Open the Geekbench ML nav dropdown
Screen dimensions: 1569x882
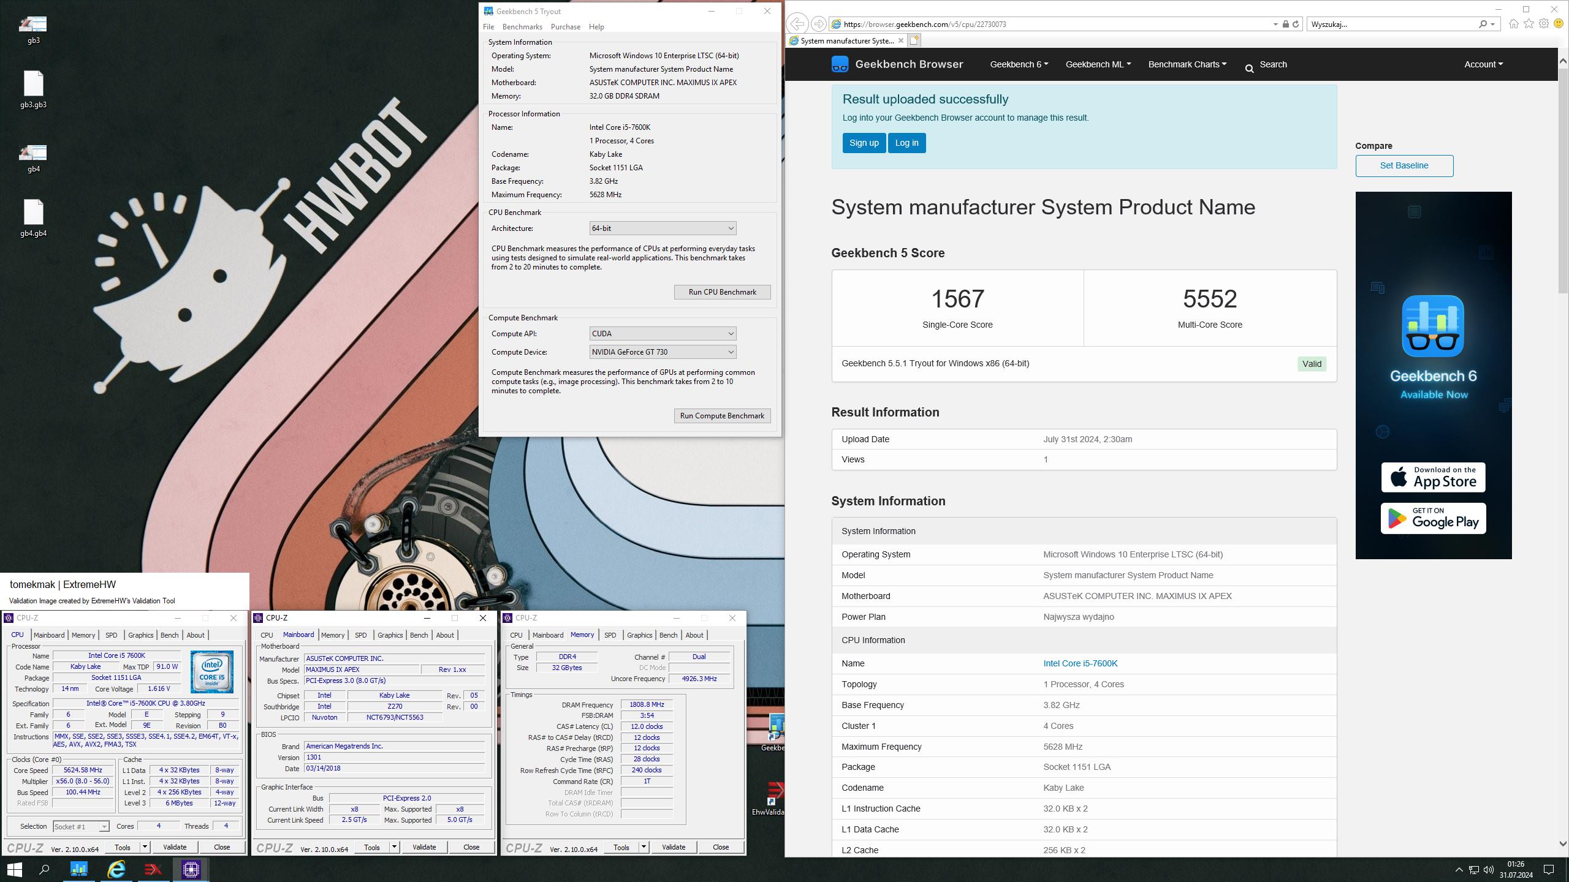click(1098, 64)
